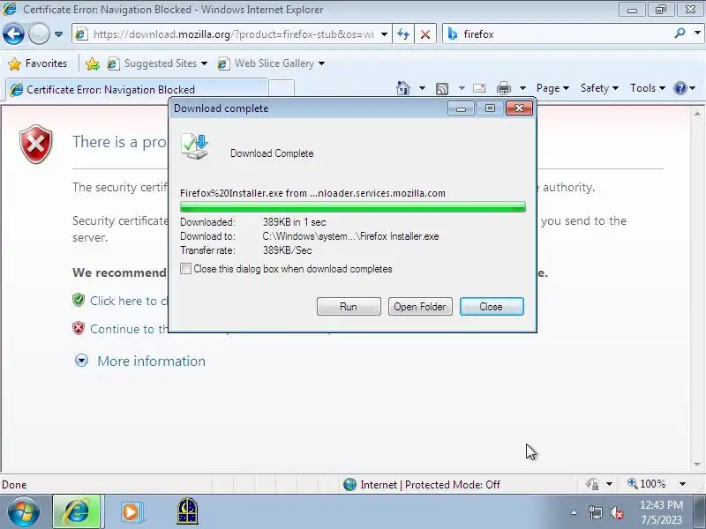This screenshot has height=529, width=706.
Task: Click the Read Mail envelope icon
Action: tap(479, 88)
